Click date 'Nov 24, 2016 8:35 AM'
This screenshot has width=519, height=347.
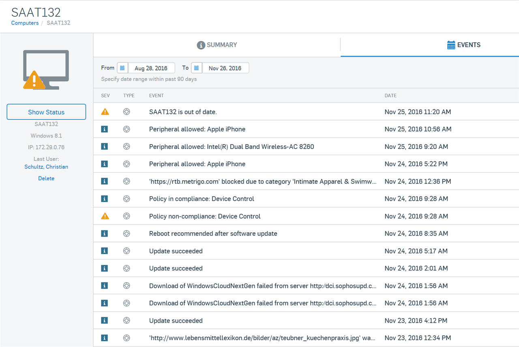(416, 234)
